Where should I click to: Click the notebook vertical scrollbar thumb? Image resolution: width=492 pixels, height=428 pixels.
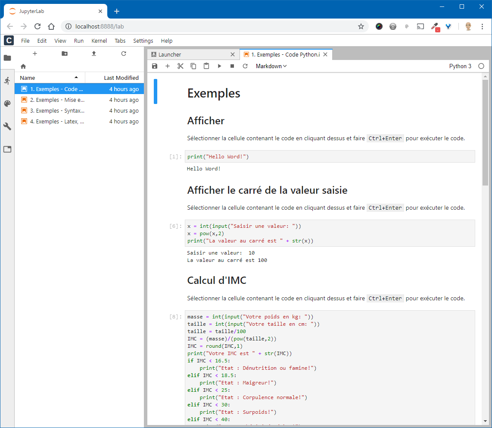click(x=485, y=132)
